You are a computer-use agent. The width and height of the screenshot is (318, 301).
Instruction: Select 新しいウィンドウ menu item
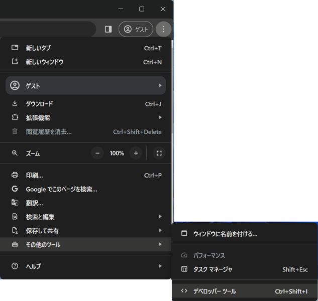pos(85,62)
